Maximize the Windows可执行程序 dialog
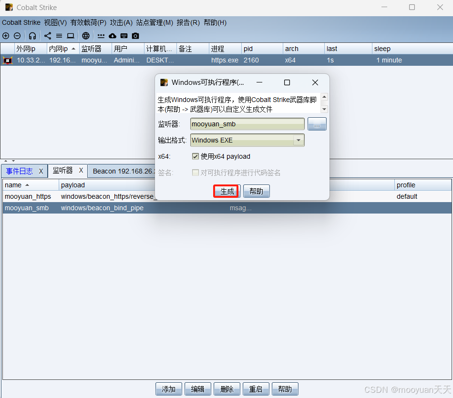Screen dimensions: 453x398 287,82
